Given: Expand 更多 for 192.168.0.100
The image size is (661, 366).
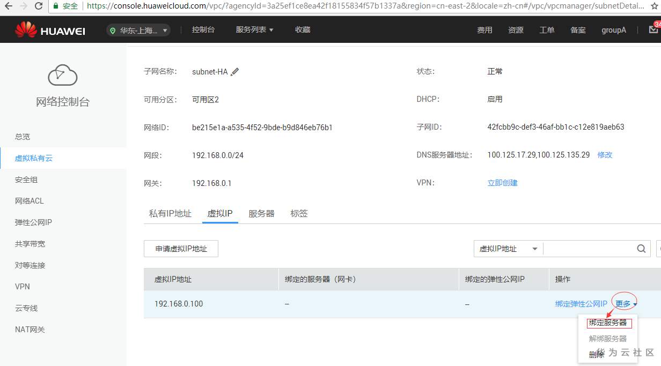Looking at the screenshot, I should [626, 304].
